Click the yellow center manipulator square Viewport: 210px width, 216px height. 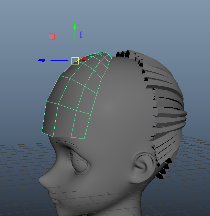coord(75,61)
